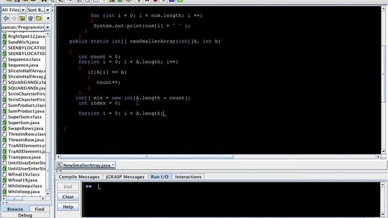Expand the directory path dropdown

click(47, 27)
